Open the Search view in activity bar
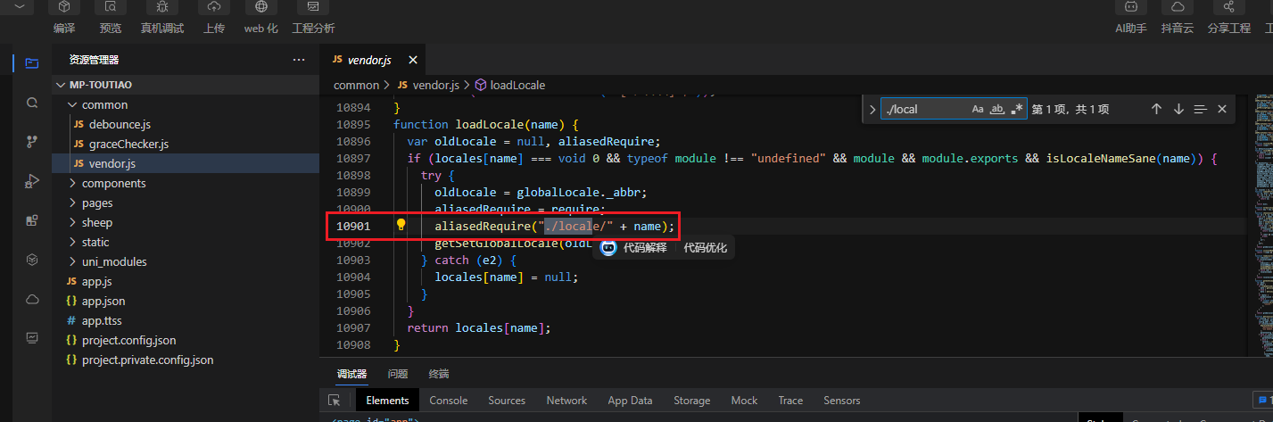This screenshot has height=422, width=1273. click(32, 103)
